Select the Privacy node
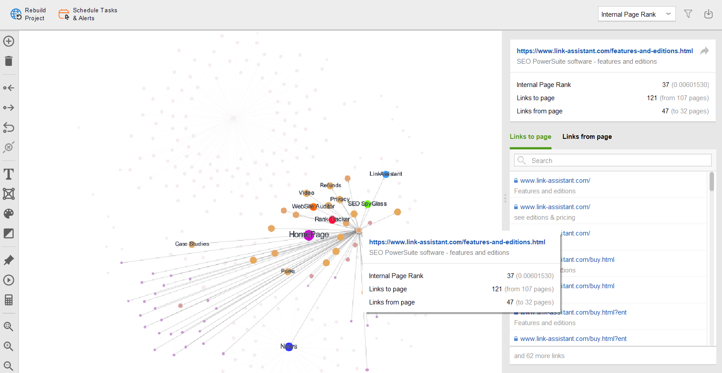722x373 pixels. [340, 200]
